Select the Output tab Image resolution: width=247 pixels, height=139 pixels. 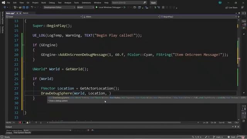tap(9, 132)
